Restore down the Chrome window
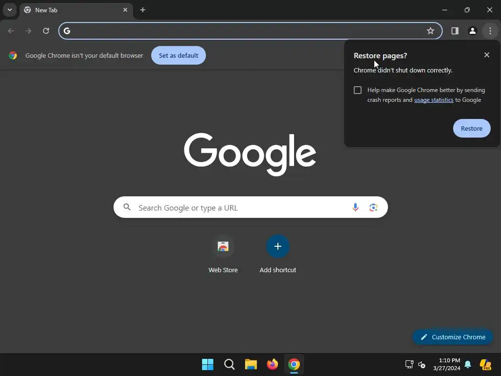 (467, 10)
